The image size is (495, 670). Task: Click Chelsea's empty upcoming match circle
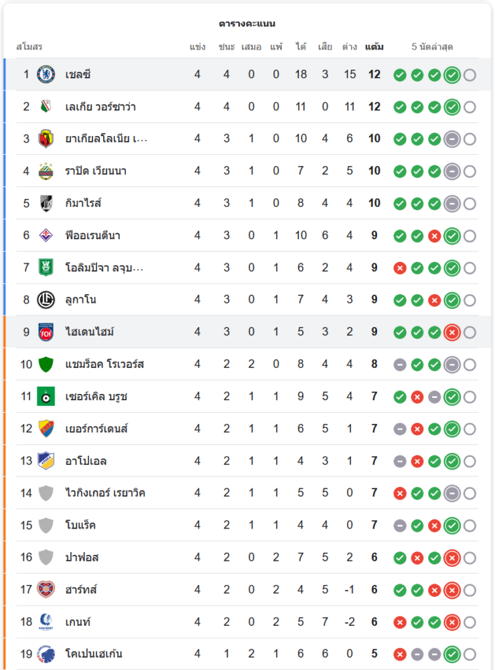pyautogui.click(x=470, y=75)
